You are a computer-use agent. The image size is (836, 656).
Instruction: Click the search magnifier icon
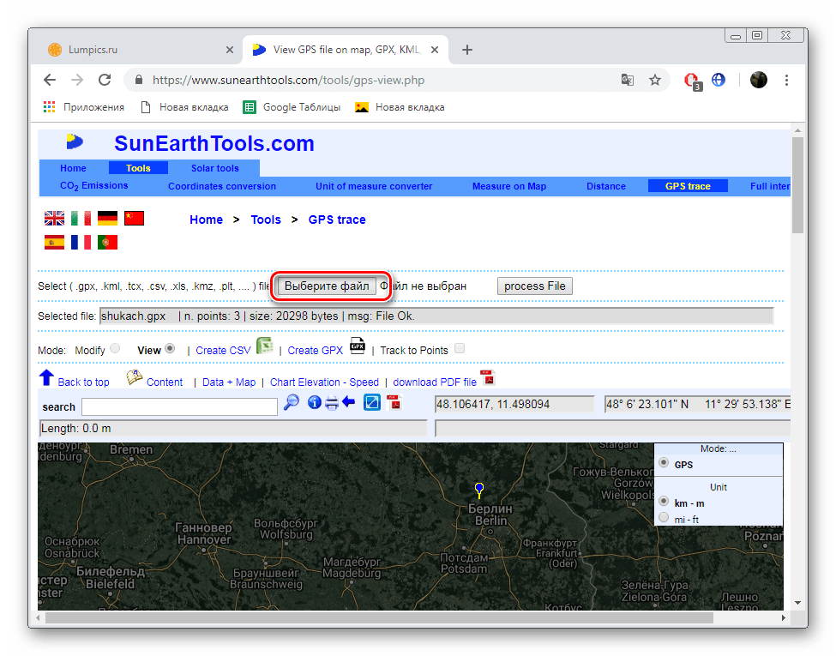(292, 402)
